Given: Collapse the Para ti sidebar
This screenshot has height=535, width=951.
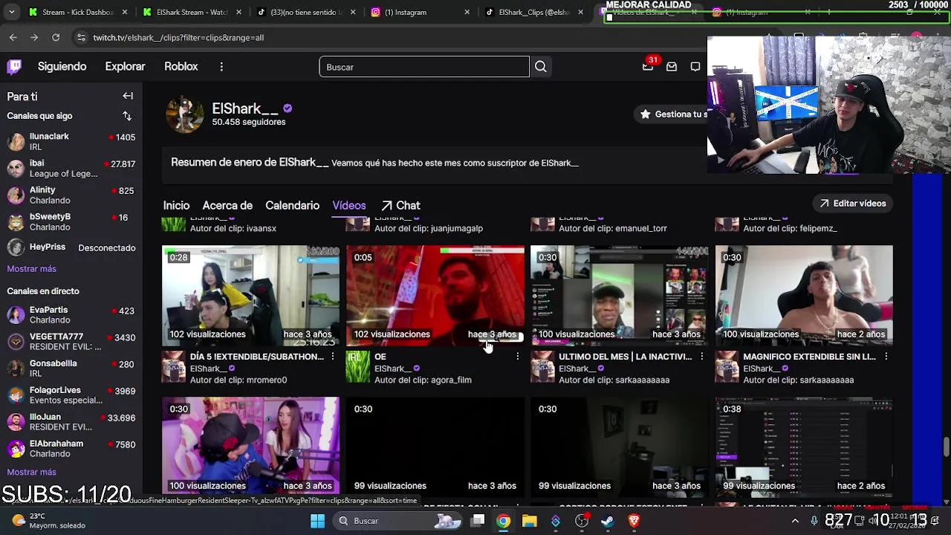Looking at the screenshot, I should pyautogui.click(x=128, y=96).
